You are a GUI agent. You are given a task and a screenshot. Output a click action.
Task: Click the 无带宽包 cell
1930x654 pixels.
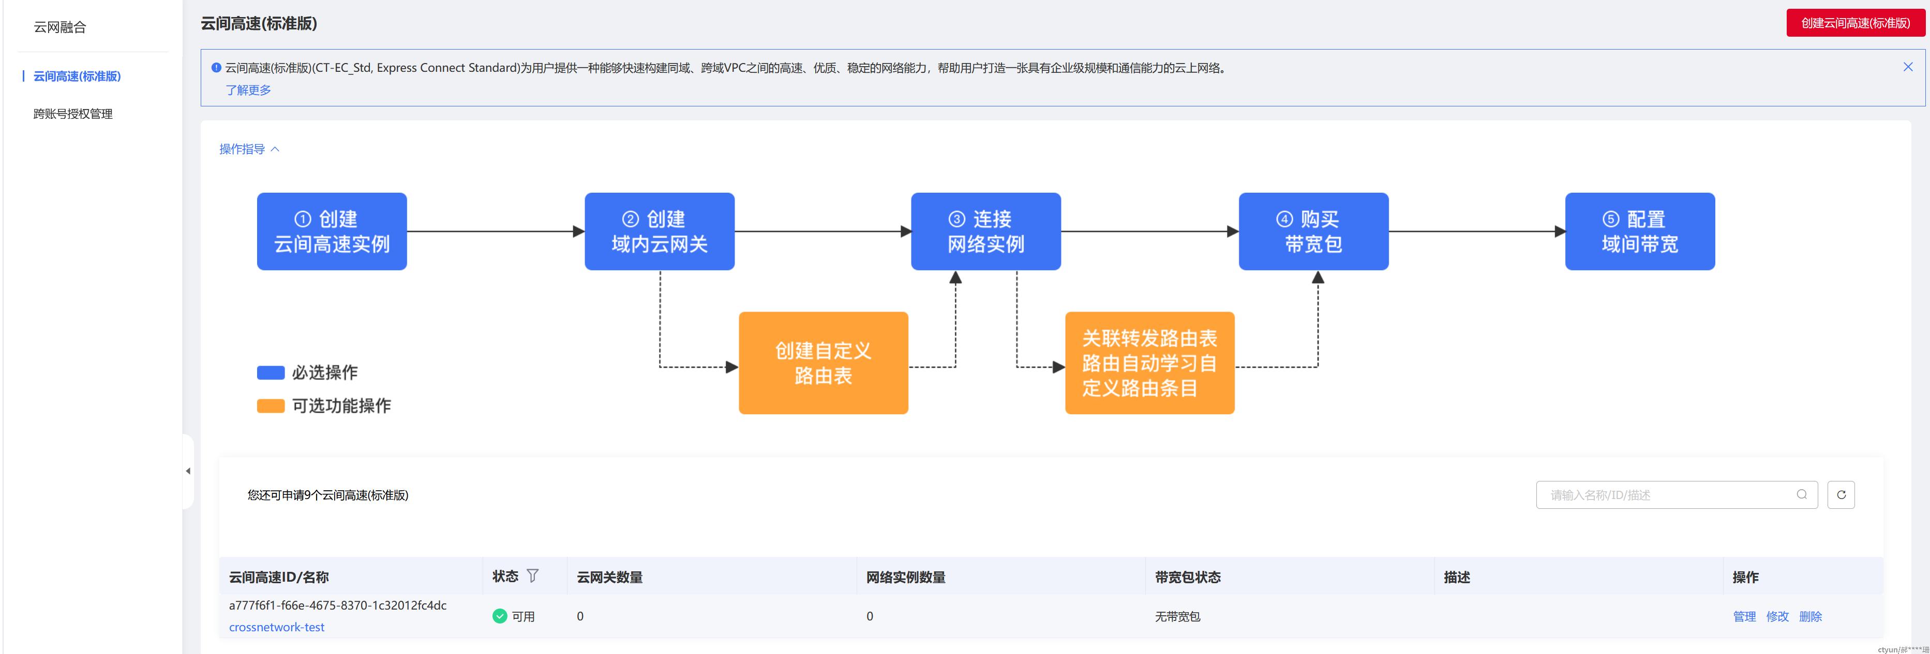tap(1177, 617)
